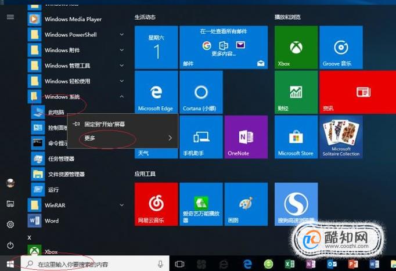
Task: Open Settings gear in left rail
Action: click(10, 225)
